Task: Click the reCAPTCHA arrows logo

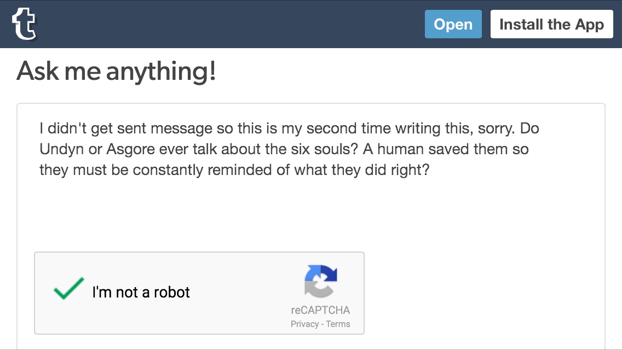Action: pyautogui.click(x=320, y=282)
